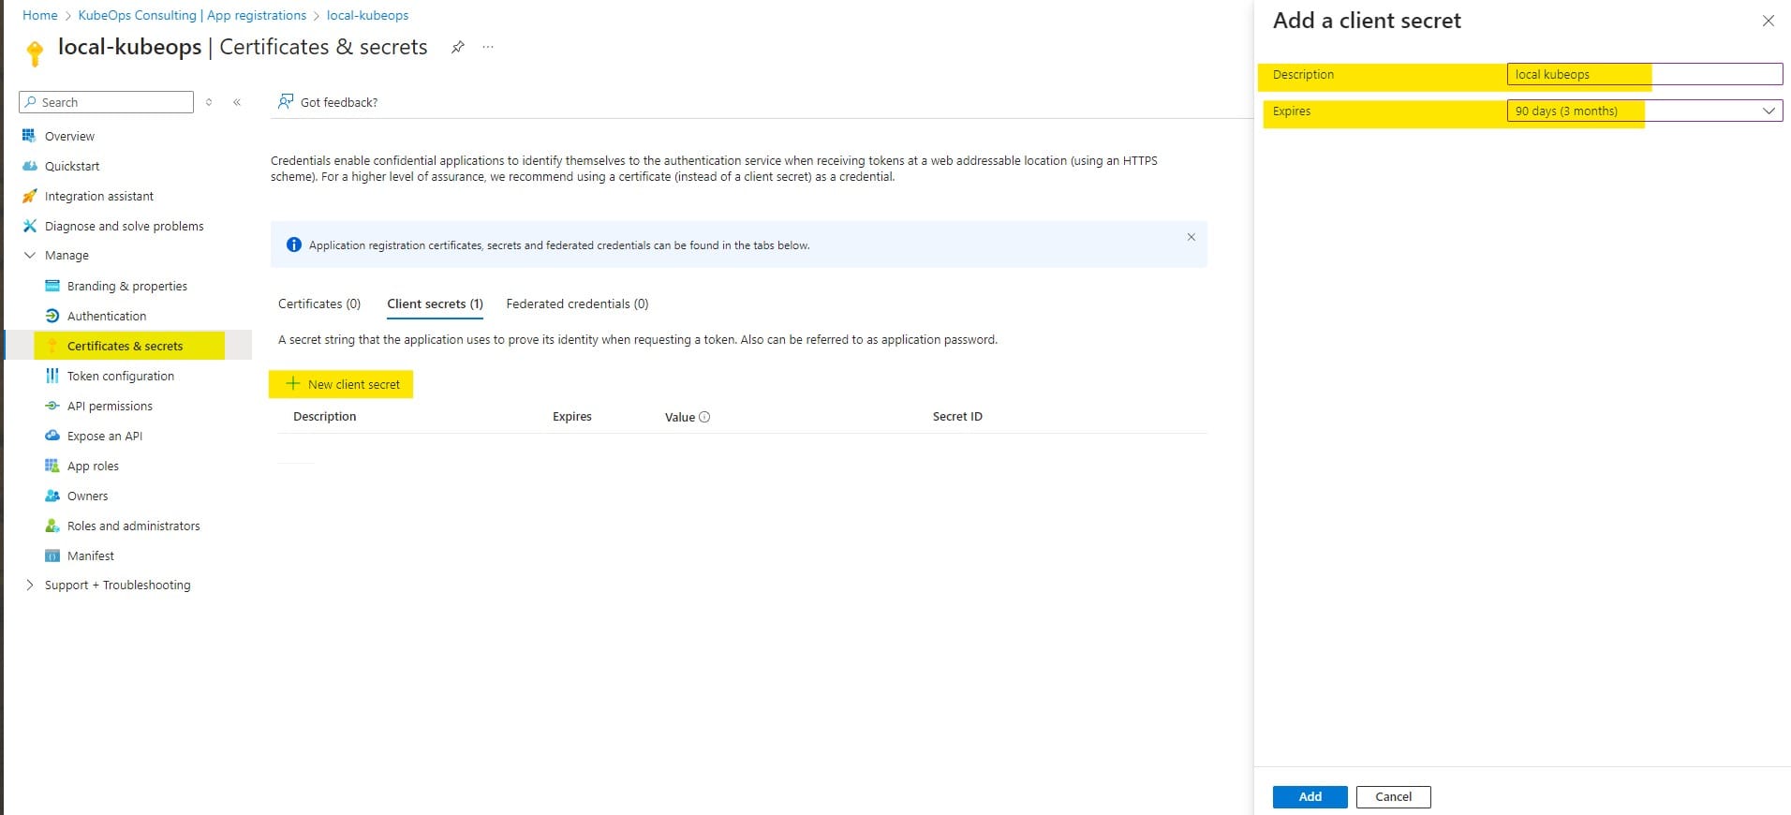Expand Support + Troubleshooting section
1791x815 pixels.
point(29,585)
